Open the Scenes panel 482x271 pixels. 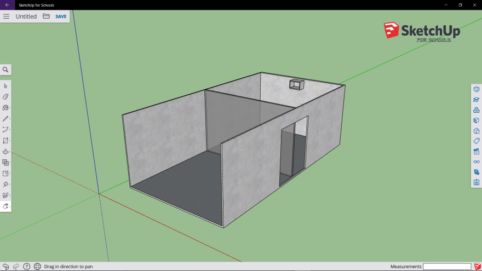(477, 151)
